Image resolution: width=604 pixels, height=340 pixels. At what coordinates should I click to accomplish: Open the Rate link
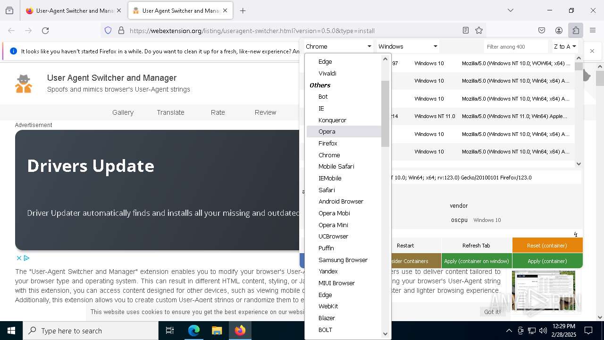coord(218,112)
